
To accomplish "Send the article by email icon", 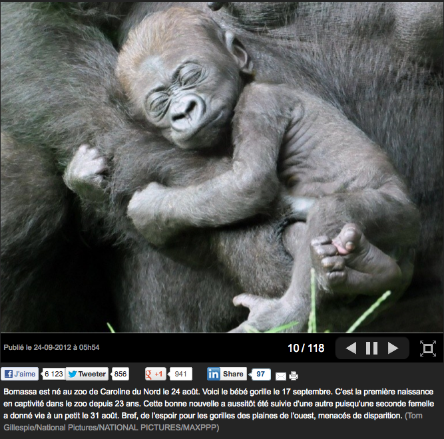I will coord(281,376).
